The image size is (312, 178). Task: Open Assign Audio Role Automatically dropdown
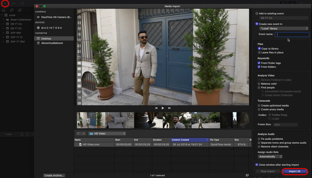[x=270, y=157]
